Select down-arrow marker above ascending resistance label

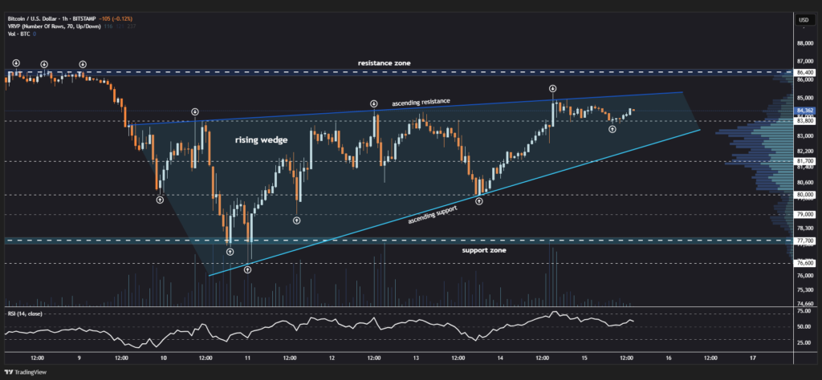pyautogui.click(x=374, y=103)
